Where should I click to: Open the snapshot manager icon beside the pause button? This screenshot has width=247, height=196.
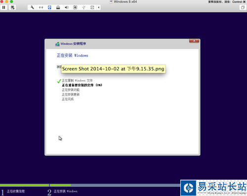point(12,7)
